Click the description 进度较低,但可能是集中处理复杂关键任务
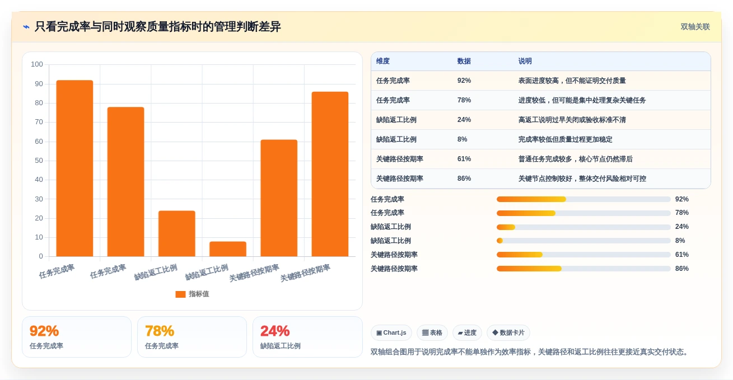The image size is (733, 380). point(582,100)
